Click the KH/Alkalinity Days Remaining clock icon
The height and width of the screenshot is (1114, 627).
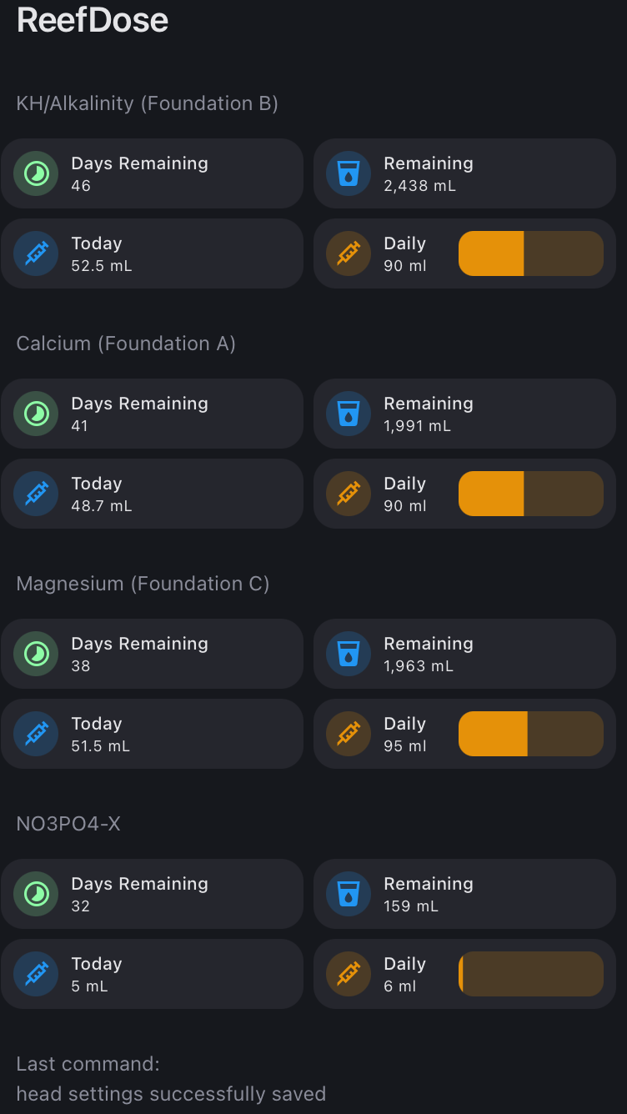coord(36,173)
